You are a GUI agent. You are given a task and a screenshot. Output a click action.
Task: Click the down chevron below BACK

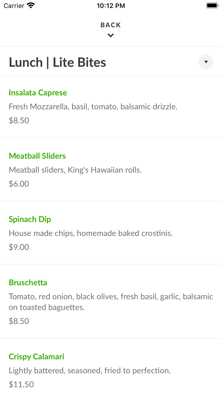pyautogui.click(x=111, y=36)
